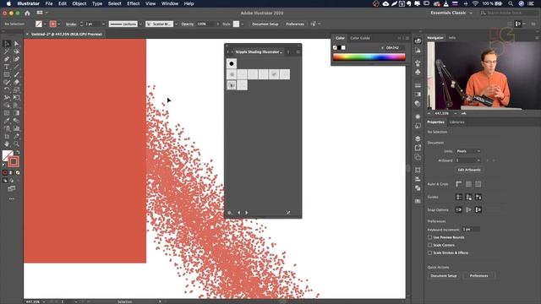Load next brush library arrow
Screen dimensions: 541x304
pyautogui.click(x=247, y=213)
